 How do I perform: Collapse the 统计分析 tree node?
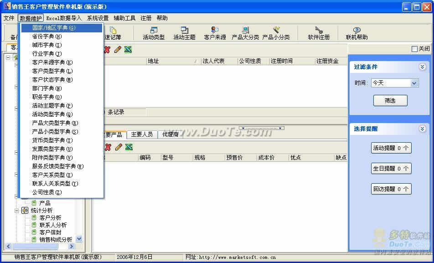(17, 211)
